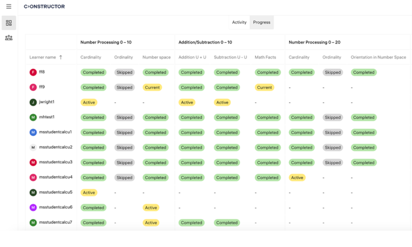
Task: Click jwright1 Active badge under first Cardinality
Action: (x=89, y=102)
